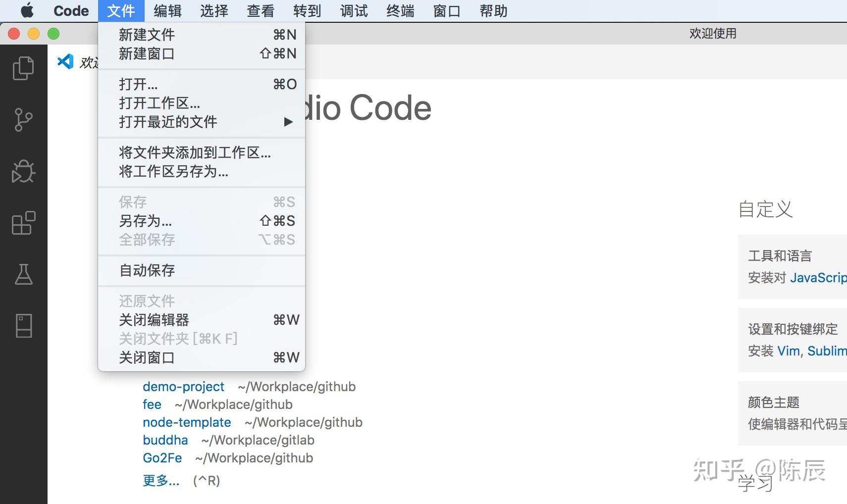Open the Code application menu
The width and height of the screenshot is (847, 504).
click(71, 11)
